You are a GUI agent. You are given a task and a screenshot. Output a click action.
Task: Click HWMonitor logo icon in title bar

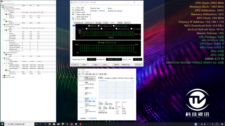click(x=2, y=1)
